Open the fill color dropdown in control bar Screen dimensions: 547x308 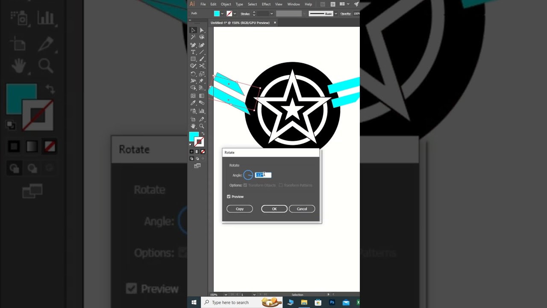pyautogui.click(x=222, y=14)
